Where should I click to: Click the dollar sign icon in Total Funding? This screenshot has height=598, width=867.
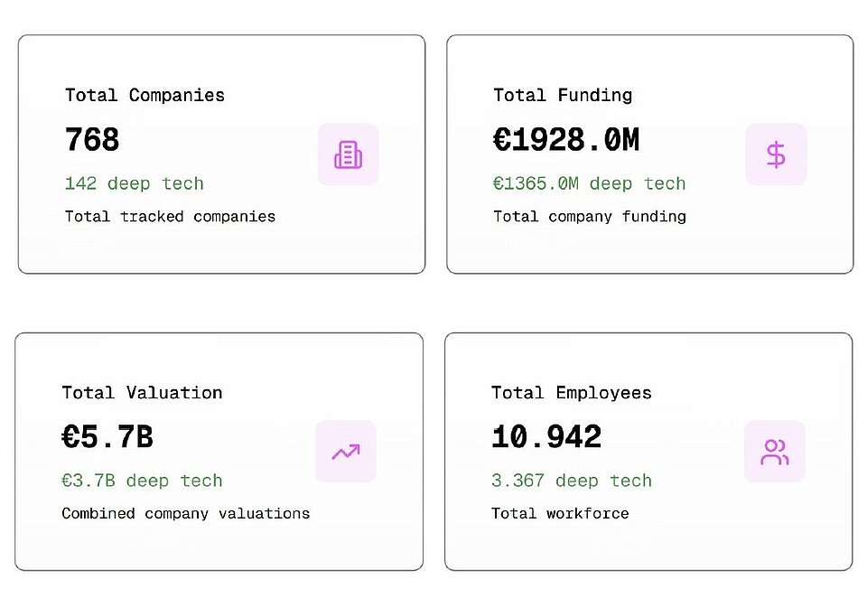(x=776, y=154)
